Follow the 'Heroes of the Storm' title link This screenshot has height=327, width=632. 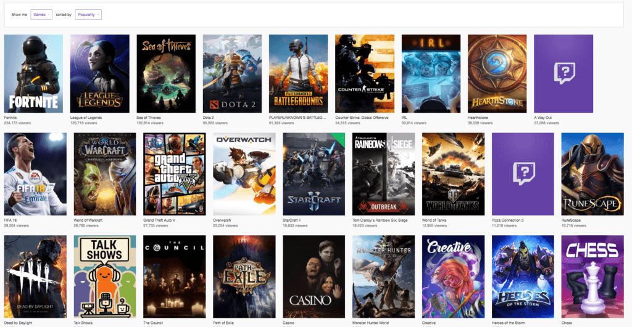click(509, 323)
